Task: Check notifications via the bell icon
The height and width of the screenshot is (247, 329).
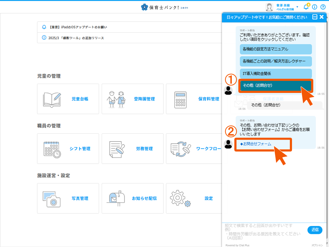Action: [306, 7]
